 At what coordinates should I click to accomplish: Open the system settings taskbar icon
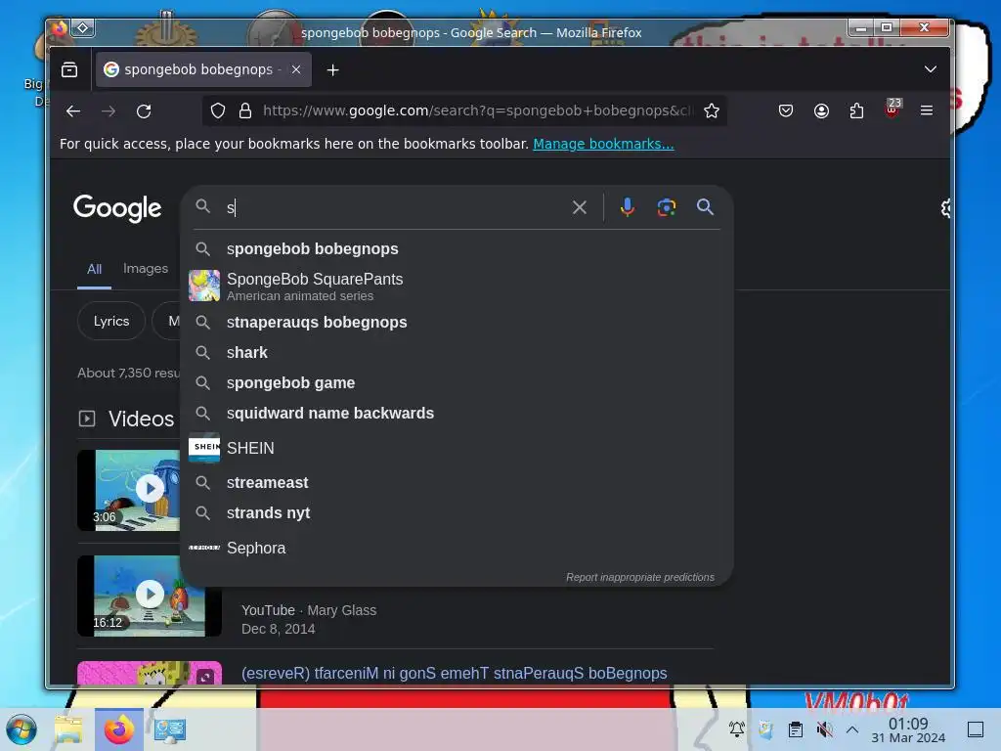tap(170, 729)
